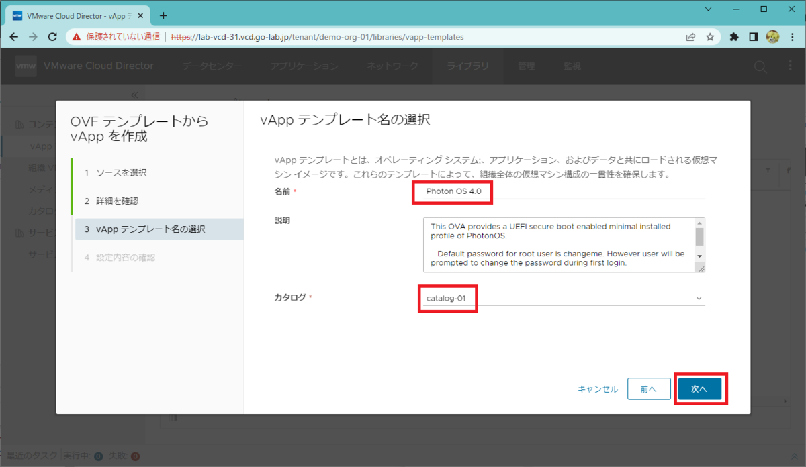Open a new browser tab with plus
The width and height of the screenshot is (806, 467).
163,15
